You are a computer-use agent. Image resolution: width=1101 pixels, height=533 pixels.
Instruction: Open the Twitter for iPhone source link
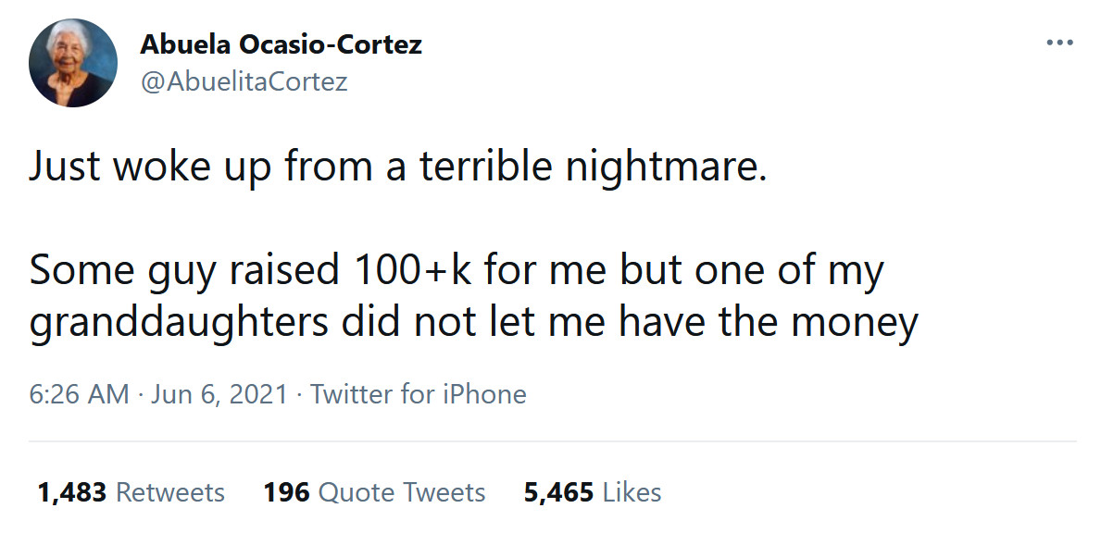click(x=418, y=394)
